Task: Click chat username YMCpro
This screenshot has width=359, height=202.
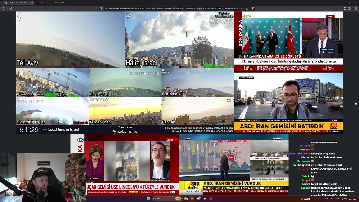Action: pos(305,150)
